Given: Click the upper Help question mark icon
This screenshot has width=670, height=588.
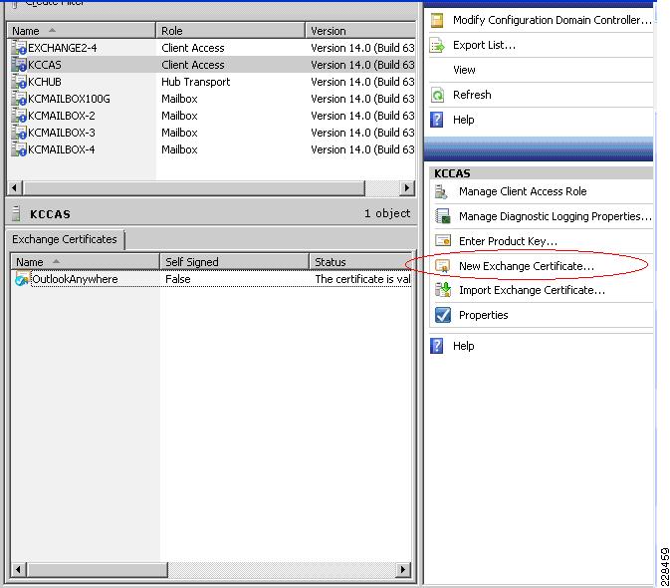Looking at the screenshot, I should [x=437, y=120].
